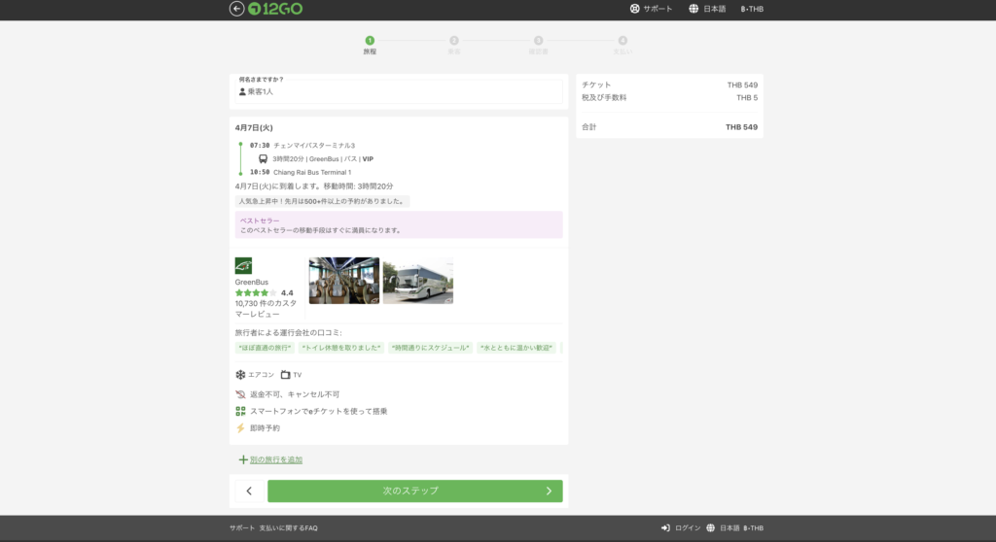Click the チケット THB 549 price row
996x542 pixels.
click(x=669, y=85)
